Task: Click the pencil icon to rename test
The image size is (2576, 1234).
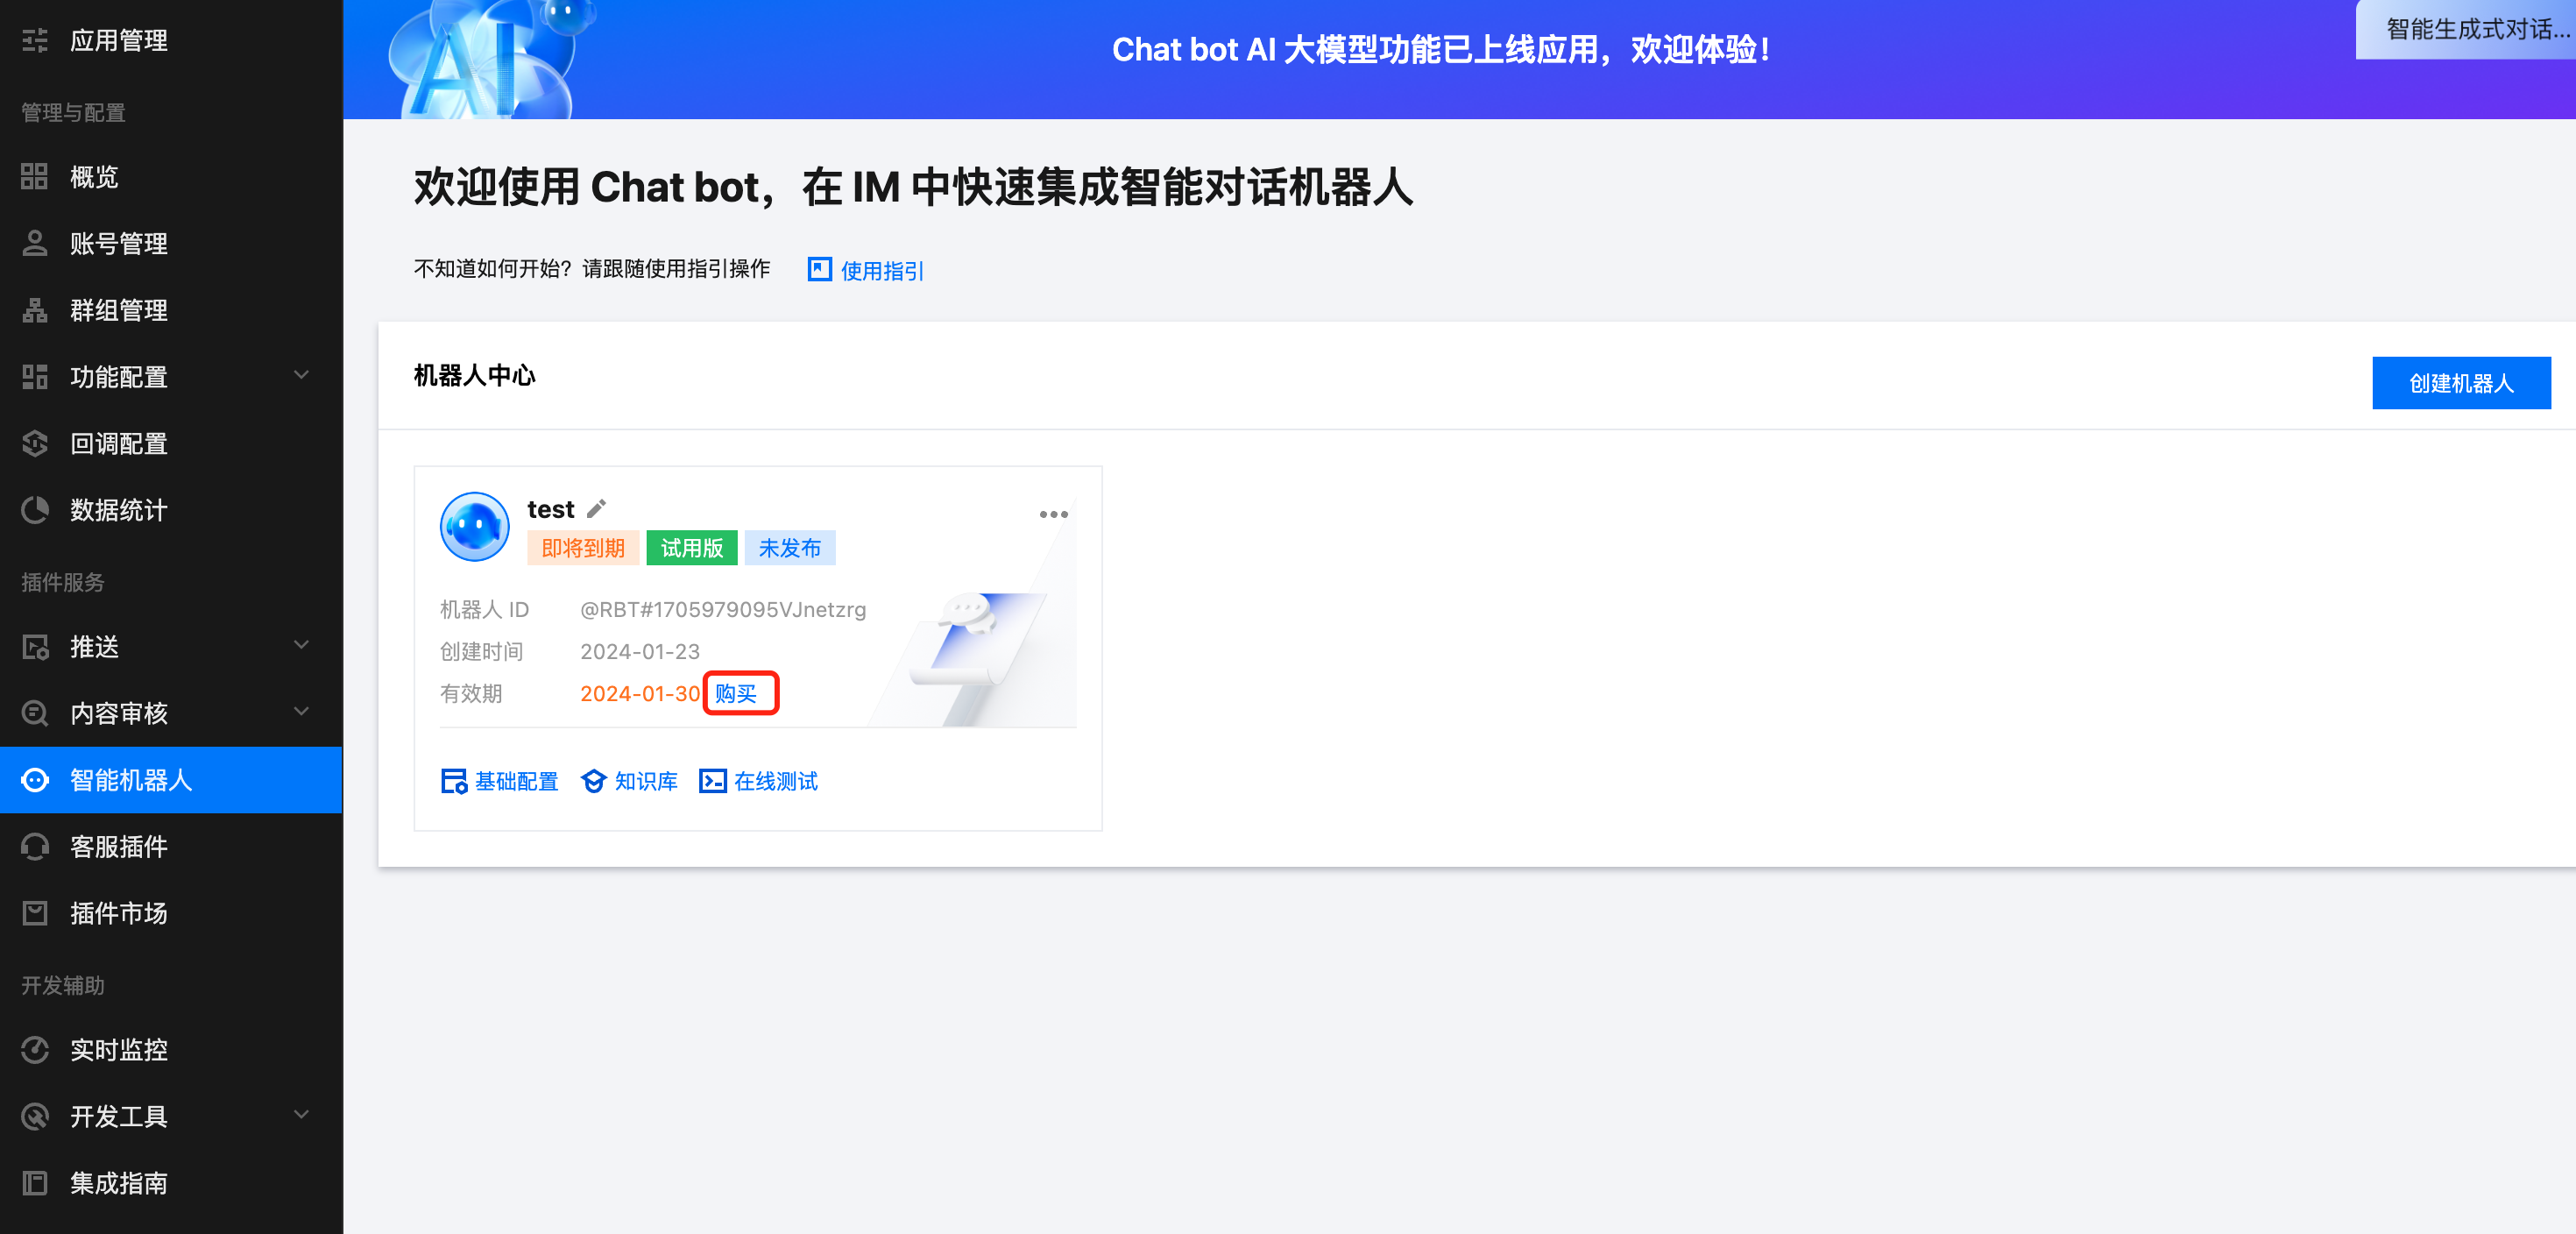Action: pyautogui.click(x=596, y=509)
